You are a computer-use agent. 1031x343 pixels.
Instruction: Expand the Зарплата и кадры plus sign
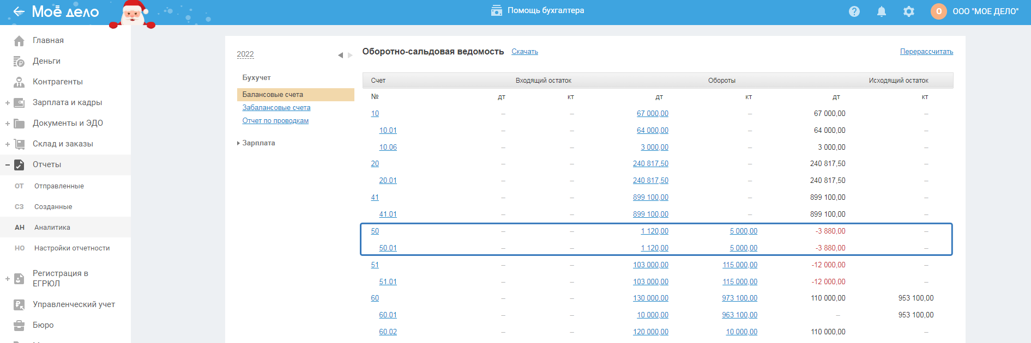click(x=8, y=103)
